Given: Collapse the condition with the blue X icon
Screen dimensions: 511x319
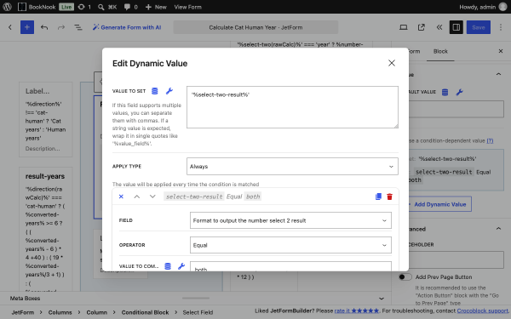Looking at the screenshot, I should 121,197.
